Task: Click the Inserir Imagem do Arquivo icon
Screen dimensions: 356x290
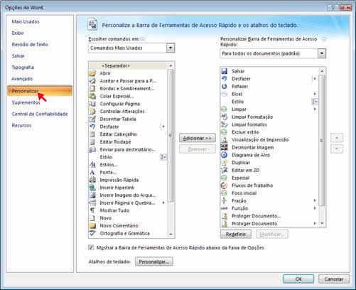Action: (92, 195)
